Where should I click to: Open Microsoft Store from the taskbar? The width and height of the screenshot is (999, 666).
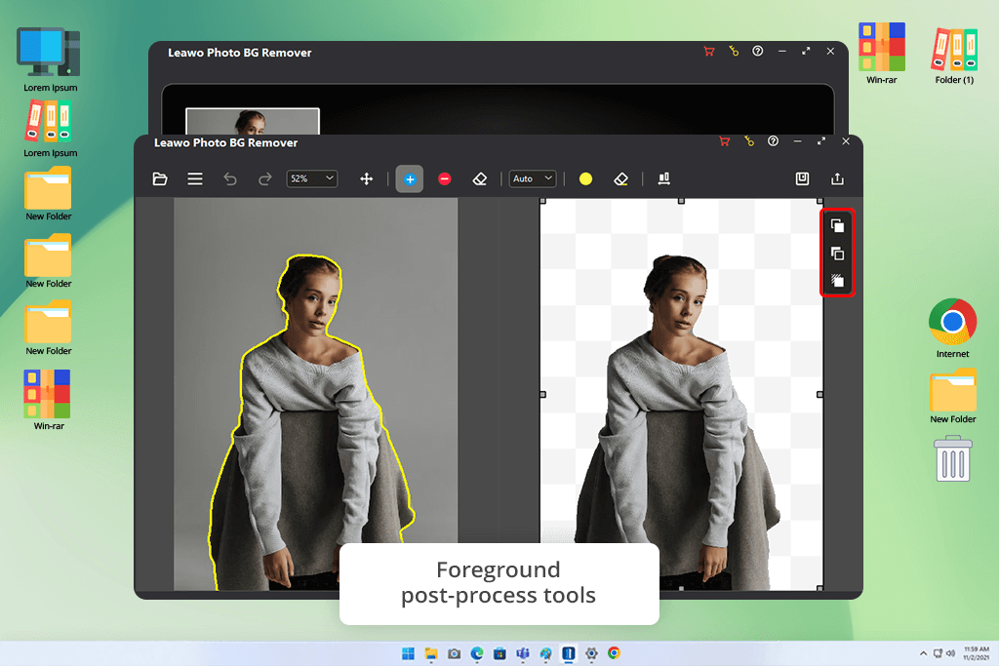(500, 653)
